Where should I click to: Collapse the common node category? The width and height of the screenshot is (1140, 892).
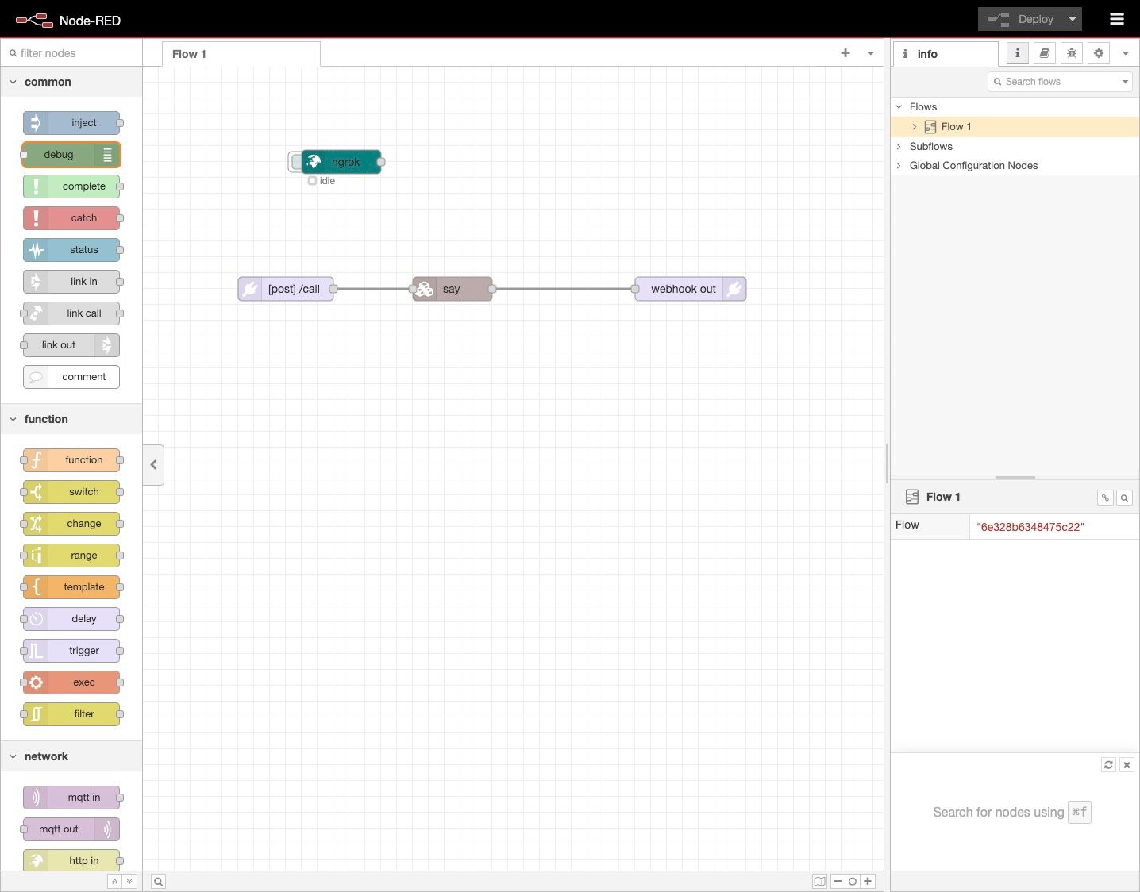pyautogui.click(x=13, y=82)
